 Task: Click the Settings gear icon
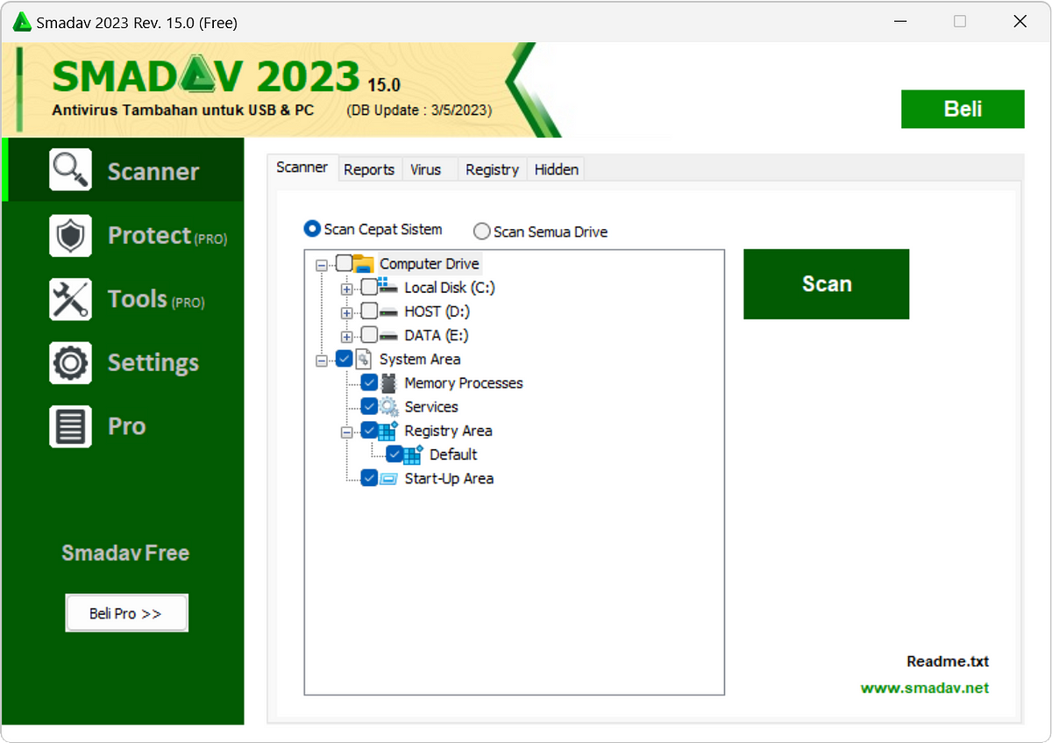tap(70, 363)
